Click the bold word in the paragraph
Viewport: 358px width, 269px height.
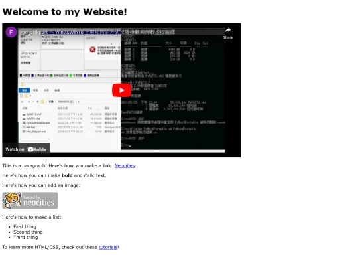[67, 175]
